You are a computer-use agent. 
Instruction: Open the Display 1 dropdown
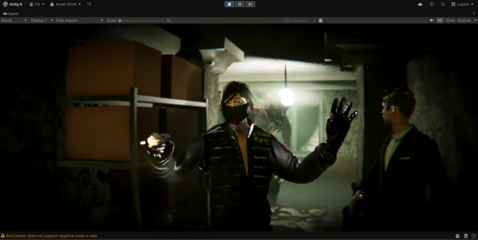point(42,20)
